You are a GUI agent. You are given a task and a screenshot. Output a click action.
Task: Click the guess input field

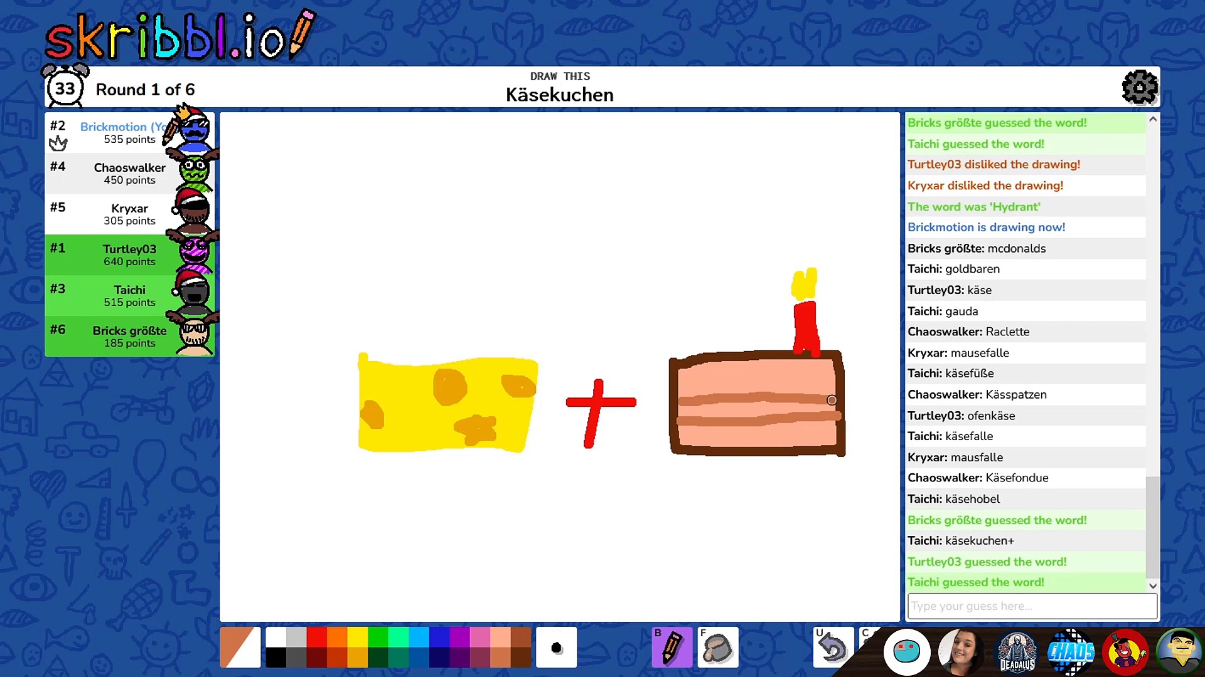(x=1031, y=606)
